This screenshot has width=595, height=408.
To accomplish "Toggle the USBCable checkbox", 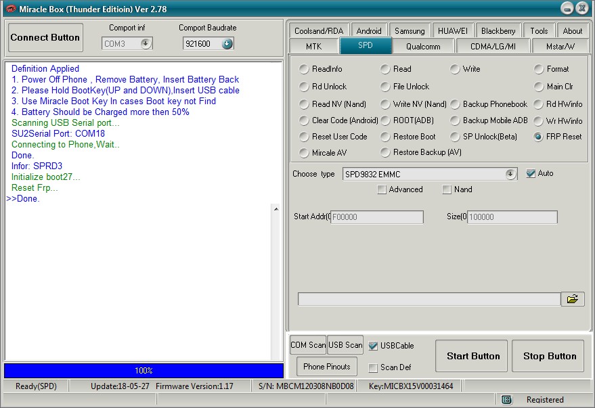I will [374, 346].
